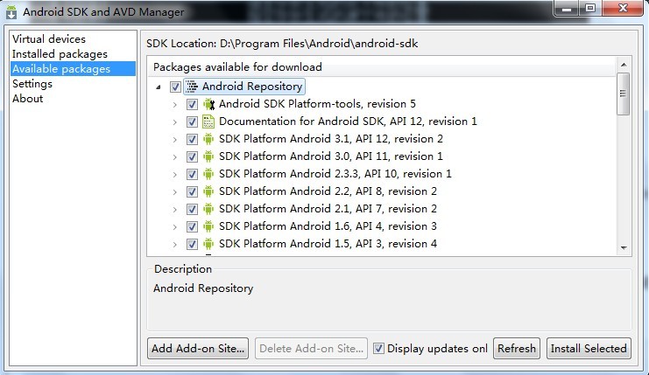The width and height of the screenshot is (649, 375).
Task: Click the Android Repository source icon
Action: tap(192, 87)
